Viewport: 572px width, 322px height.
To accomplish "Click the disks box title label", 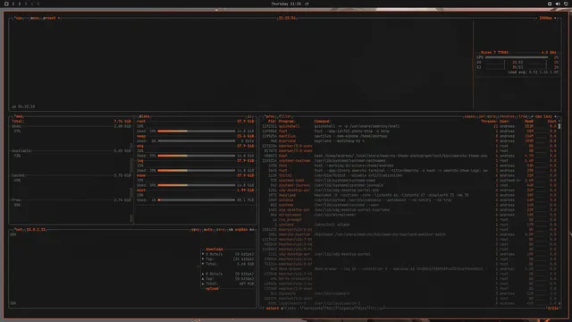I will pos(145,116).
